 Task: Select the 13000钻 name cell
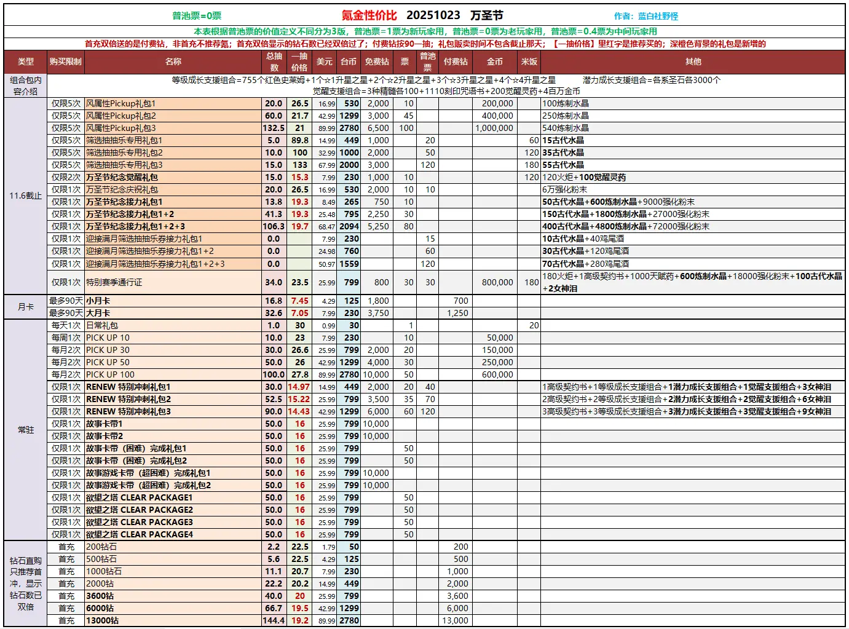103,620
